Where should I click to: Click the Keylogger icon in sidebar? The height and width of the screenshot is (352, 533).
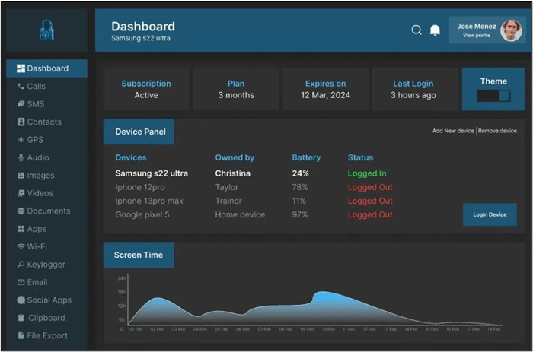click(x=21, y=265)
